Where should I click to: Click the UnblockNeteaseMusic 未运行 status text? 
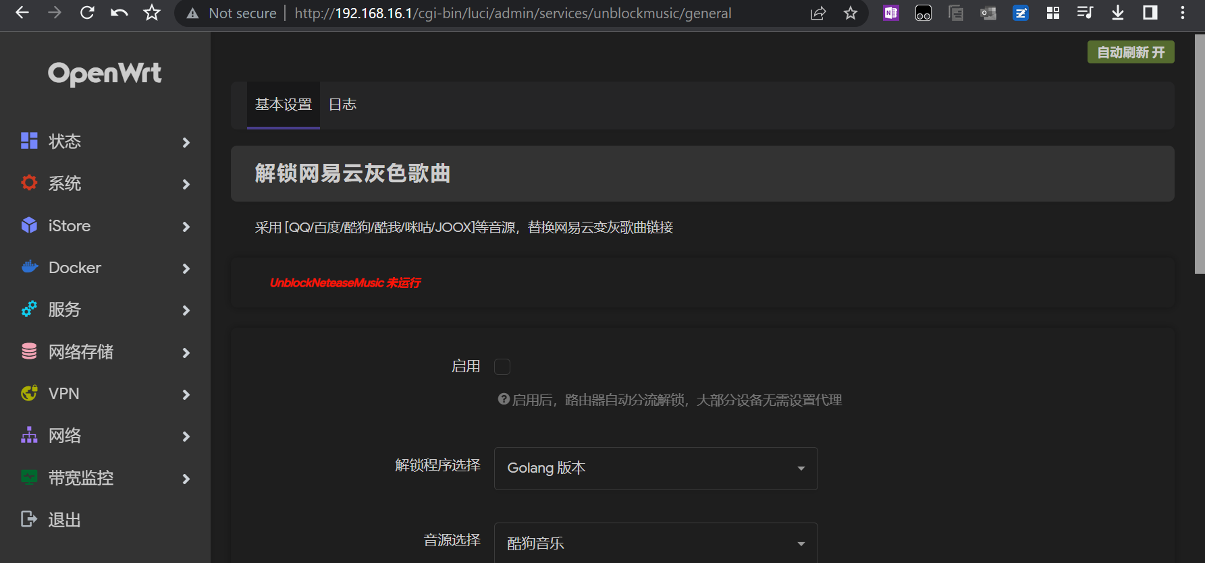345,283
